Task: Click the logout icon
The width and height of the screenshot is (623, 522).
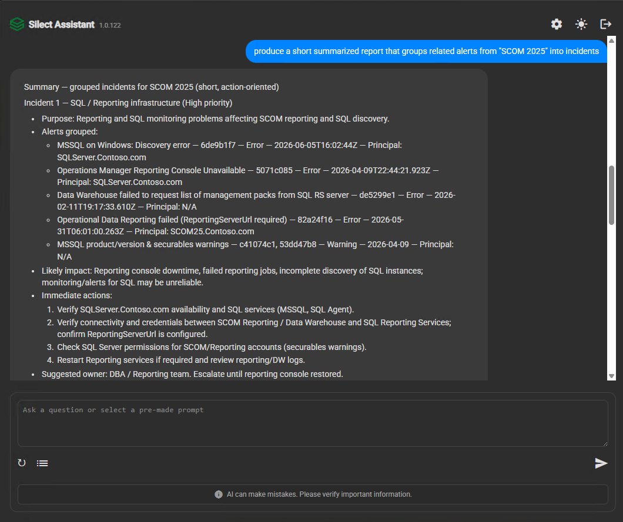Action: coord(605,24)
